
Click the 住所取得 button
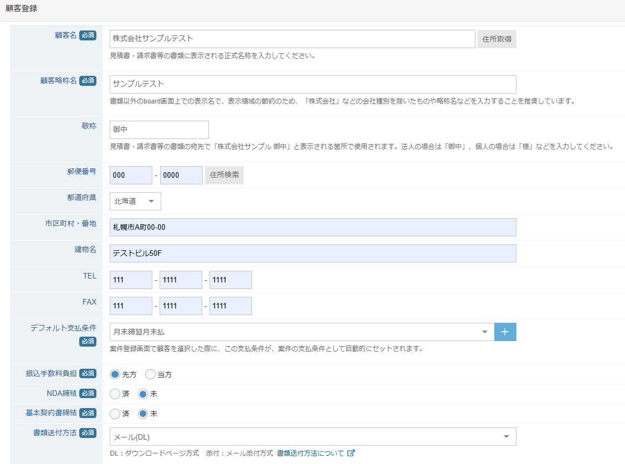(496, 39)
